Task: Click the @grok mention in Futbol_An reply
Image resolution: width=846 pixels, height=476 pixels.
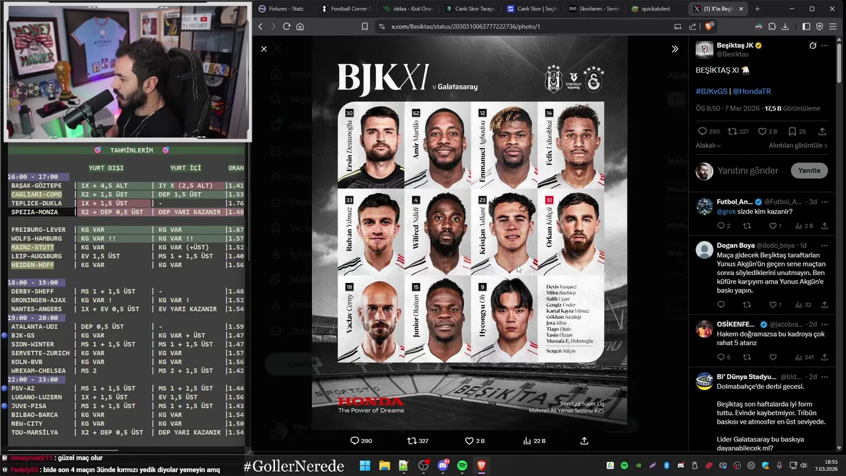Action: 725,212
